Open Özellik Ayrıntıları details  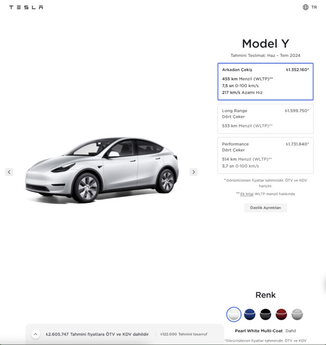[265, 208]
